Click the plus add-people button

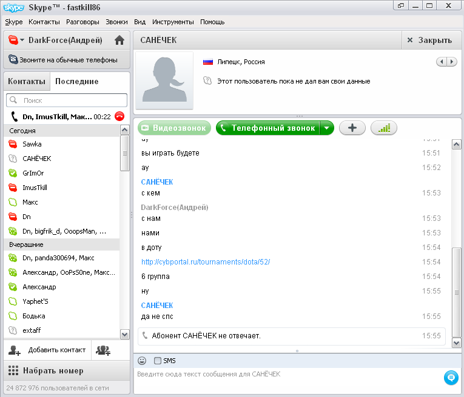pyautogui.click(x=352, y=128)
